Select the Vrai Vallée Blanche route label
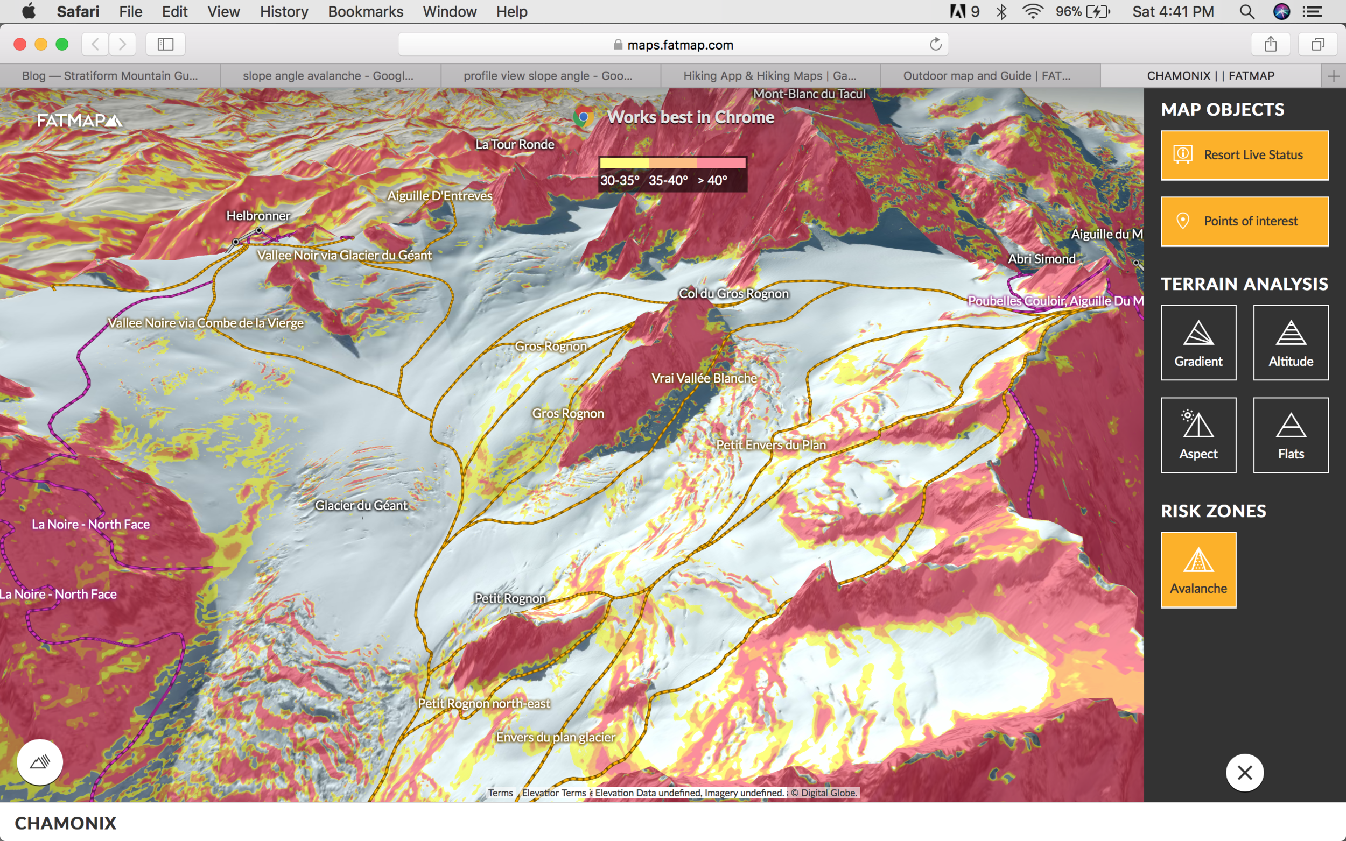Image resolution: width=1346 pixels, height=841 pixels. click(x=704, y=378)
